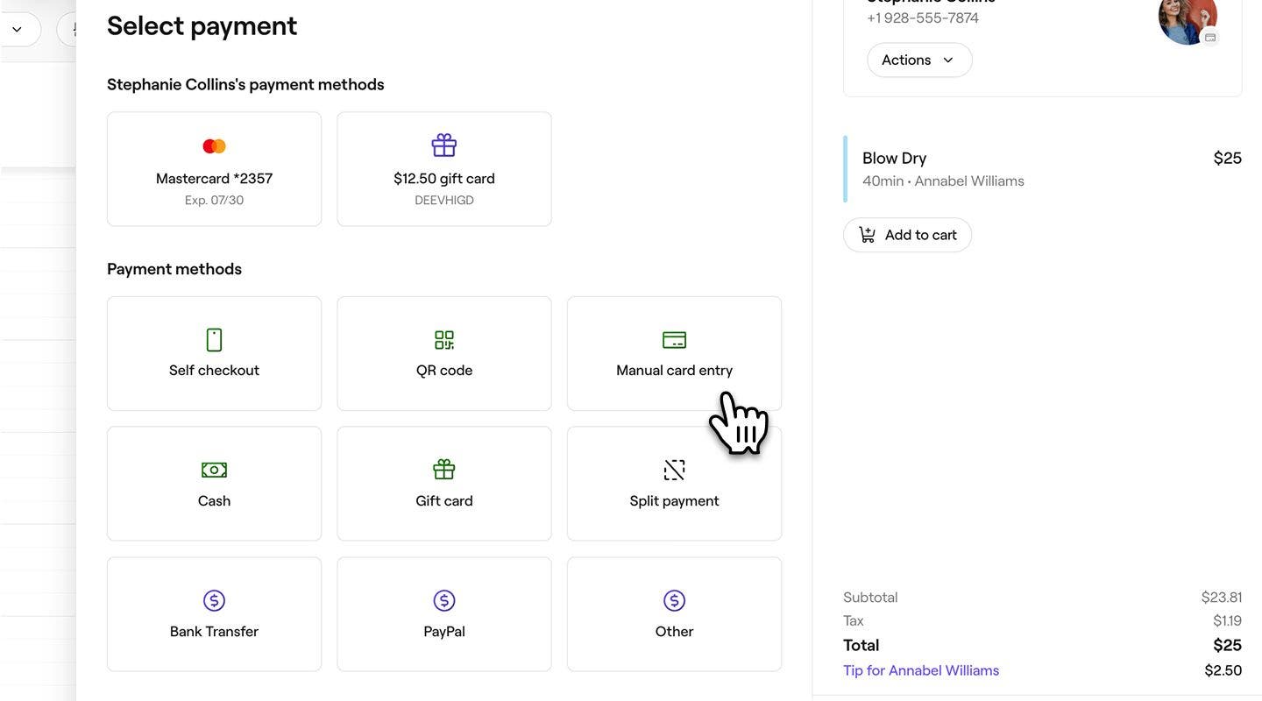Click the Mastercard logo icon
The image size is (1262, 701).
(x=214, y=146)
